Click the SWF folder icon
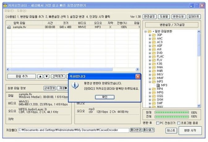Viewport: 208px width, 142px height. pyautogui.click(x=154, y=103)
